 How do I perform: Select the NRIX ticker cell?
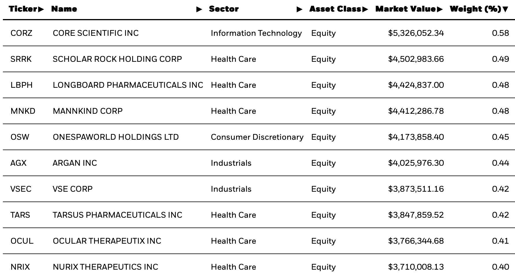tap(20, 267)
